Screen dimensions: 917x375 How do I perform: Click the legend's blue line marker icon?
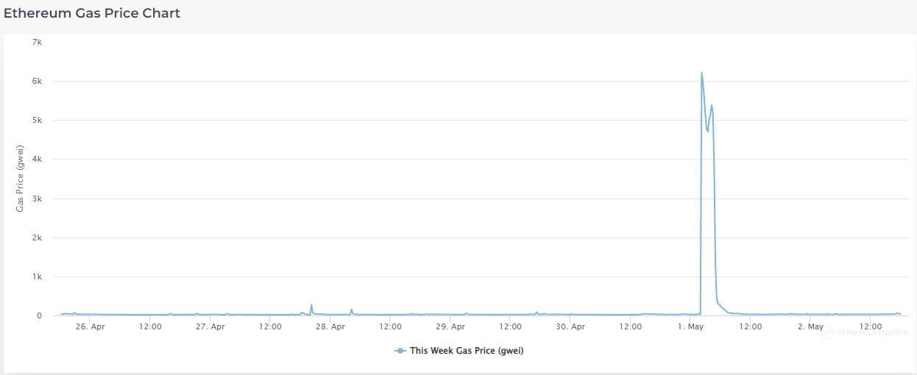400,351
